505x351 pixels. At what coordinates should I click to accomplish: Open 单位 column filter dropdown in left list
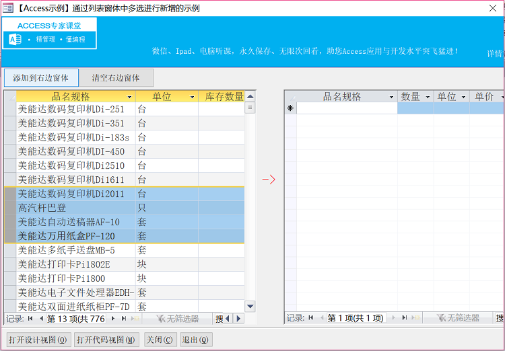coord(193,97)
